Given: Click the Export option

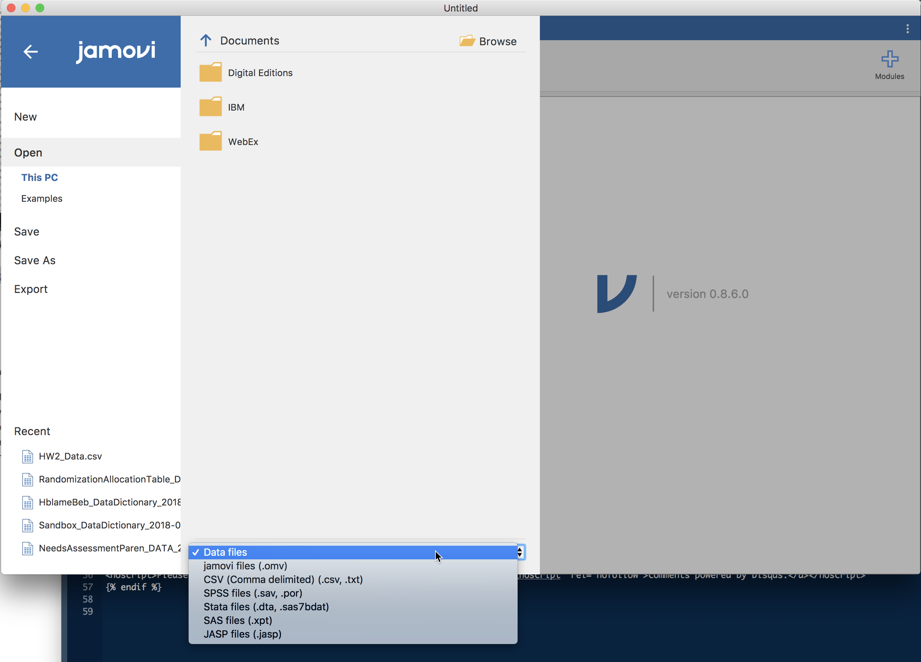Looking at the screenshot, I should point(30,289).
